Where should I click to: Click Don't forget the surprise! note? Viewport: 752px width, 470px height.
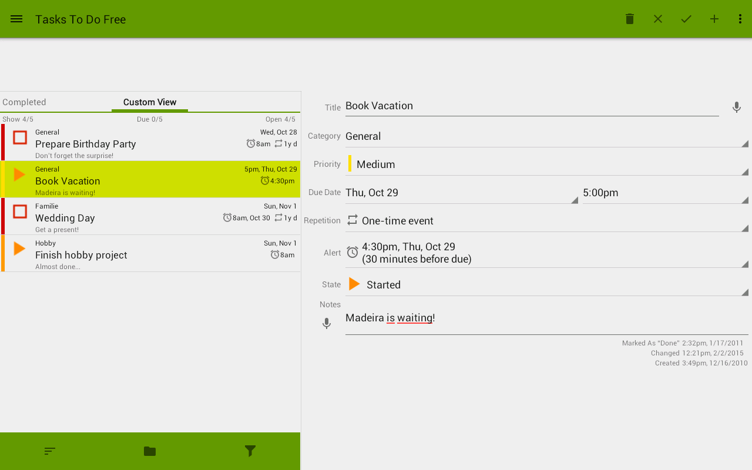coord(74,156)
